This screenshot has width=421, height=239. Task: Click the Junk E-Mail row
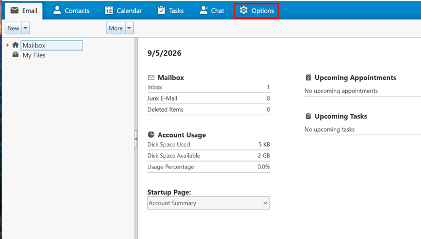(x=208, y=98)
